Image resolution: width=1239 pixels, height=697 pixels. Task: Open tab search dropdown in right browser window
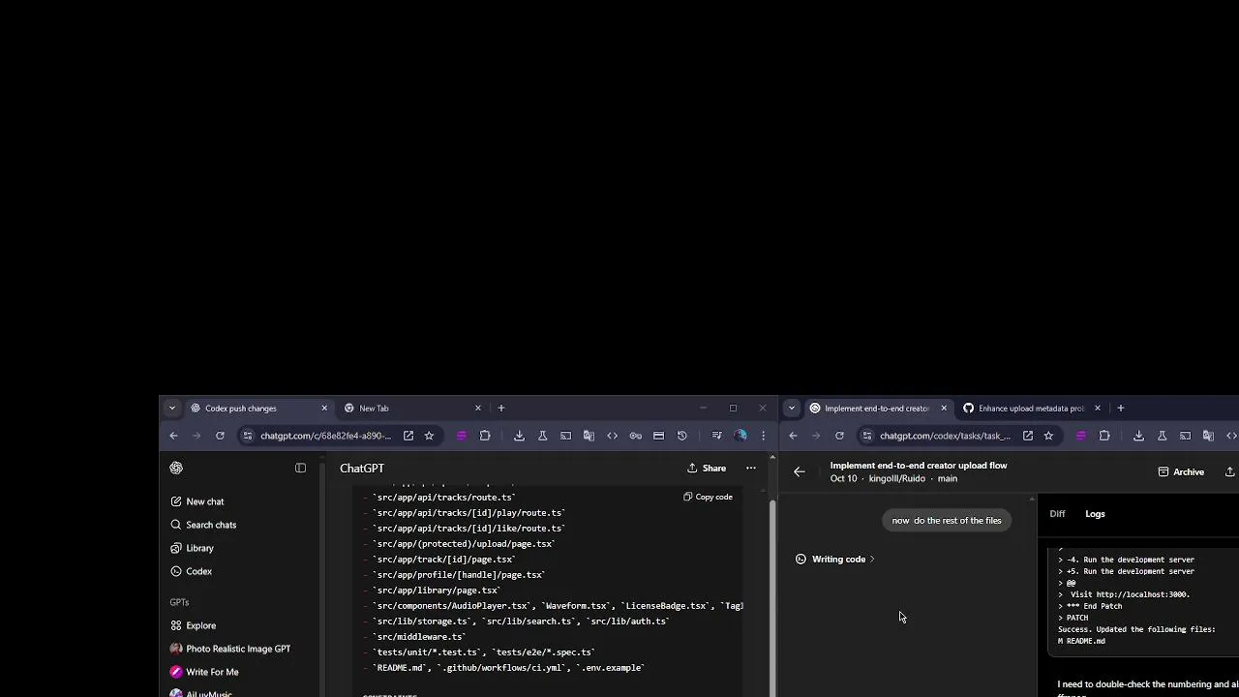click(x=791, y=409)
